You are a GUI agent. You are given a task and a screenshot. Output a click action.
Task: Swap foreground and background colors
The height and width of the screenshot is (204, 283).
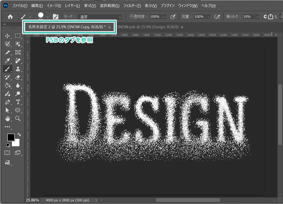[19, 134]
